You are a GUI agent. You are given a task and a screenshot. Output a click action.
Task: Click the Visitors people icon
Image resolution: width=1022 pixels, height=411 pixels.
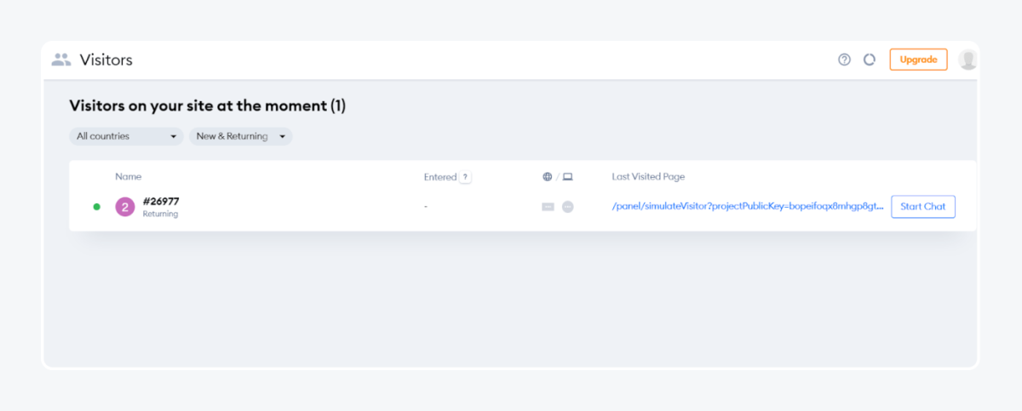[x=60, y=60]
